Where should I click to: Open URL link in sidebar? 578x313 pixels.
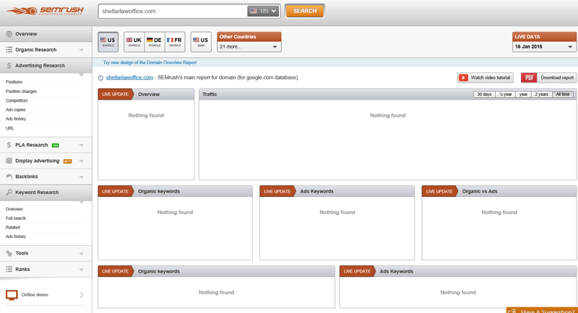[x=10, y=128]
